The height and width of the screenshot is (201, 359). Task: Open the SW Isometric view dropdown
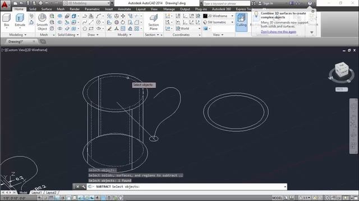218,22
